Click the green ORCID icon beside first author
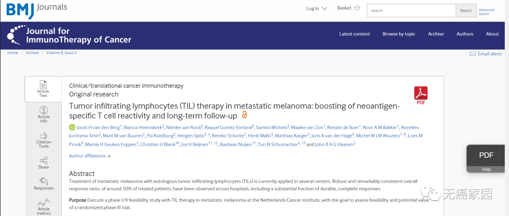The image size is (509, 216). click(72, 128)
